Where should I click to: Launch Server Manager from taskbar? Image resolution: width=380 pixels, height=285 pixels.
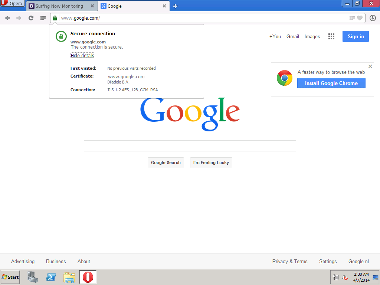[x=33, y=277]
